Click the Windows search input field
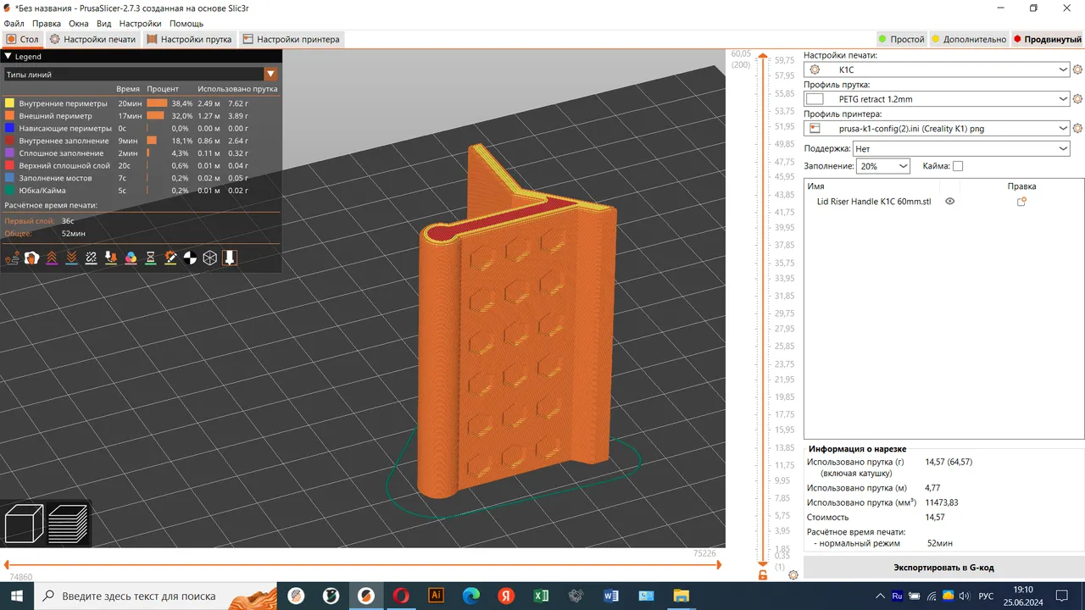Image resolution: width=1085 pixels, height=610 pixels. tap(136, 596)
